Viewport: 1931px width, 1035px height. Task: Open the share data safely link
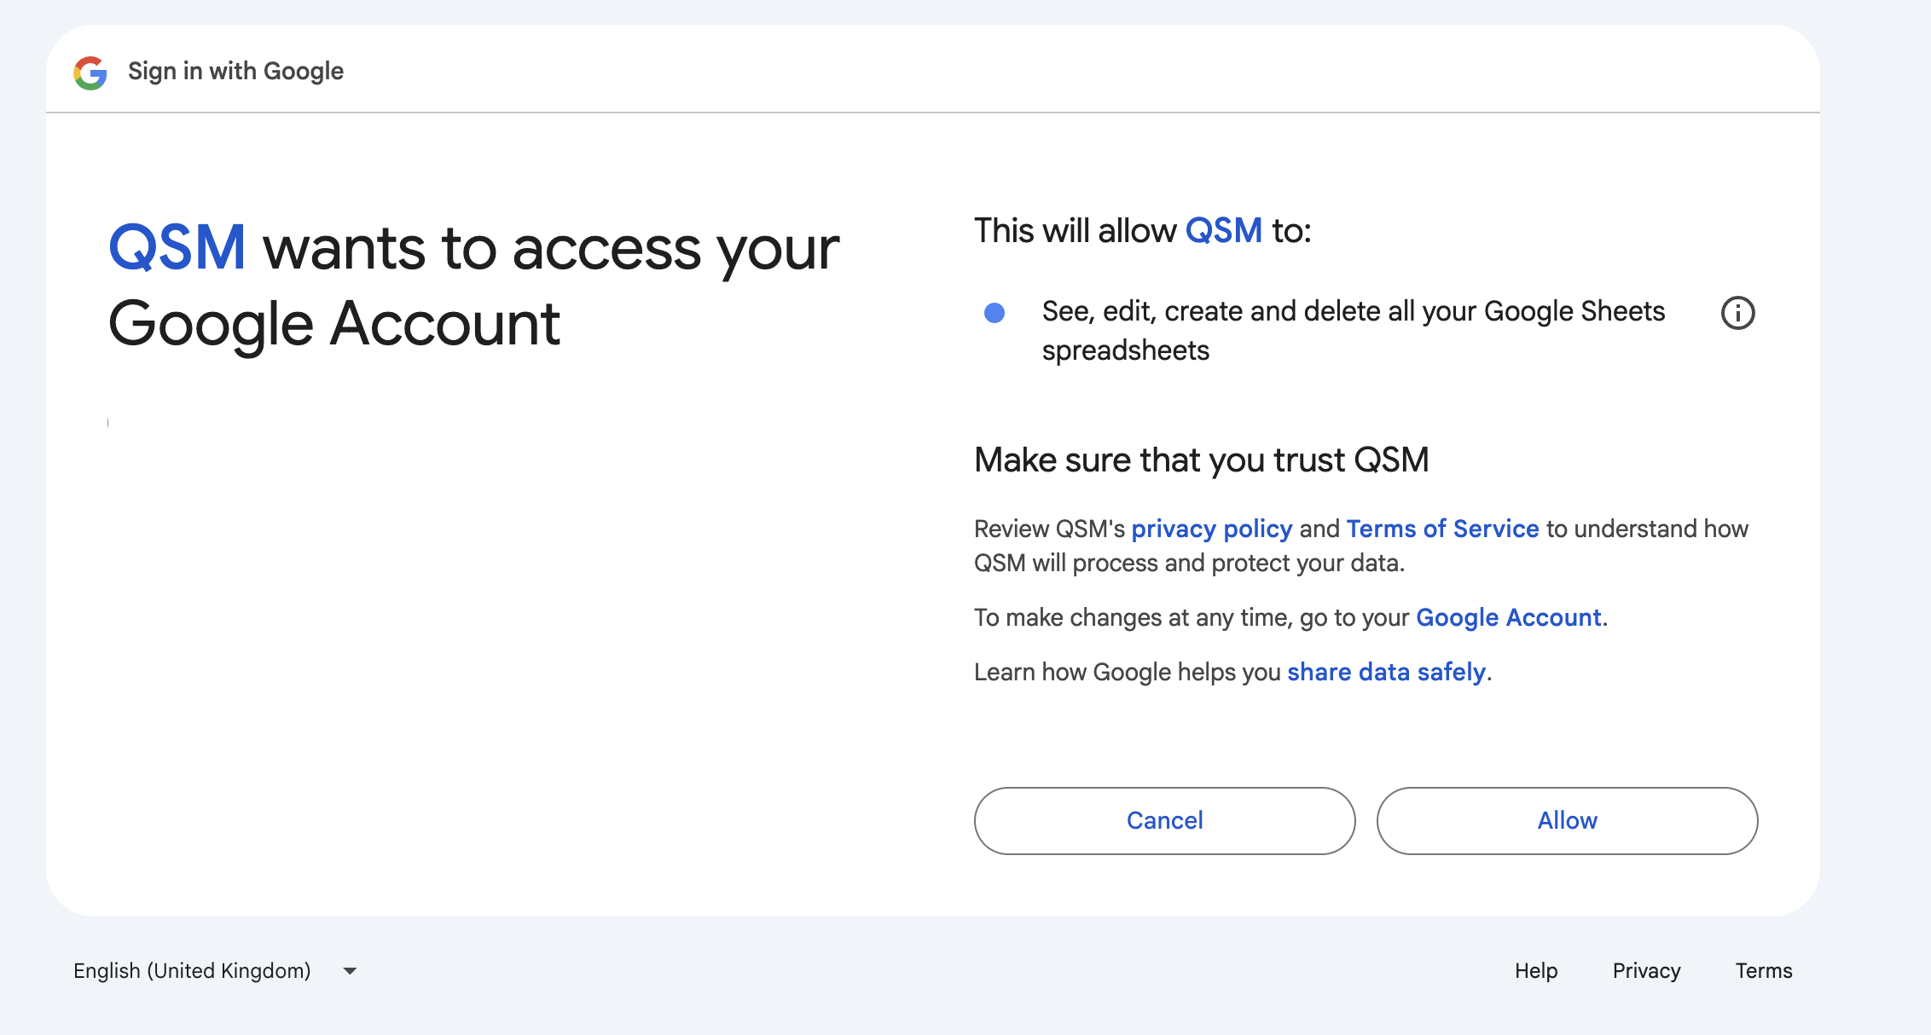(x=1386, y=672)
